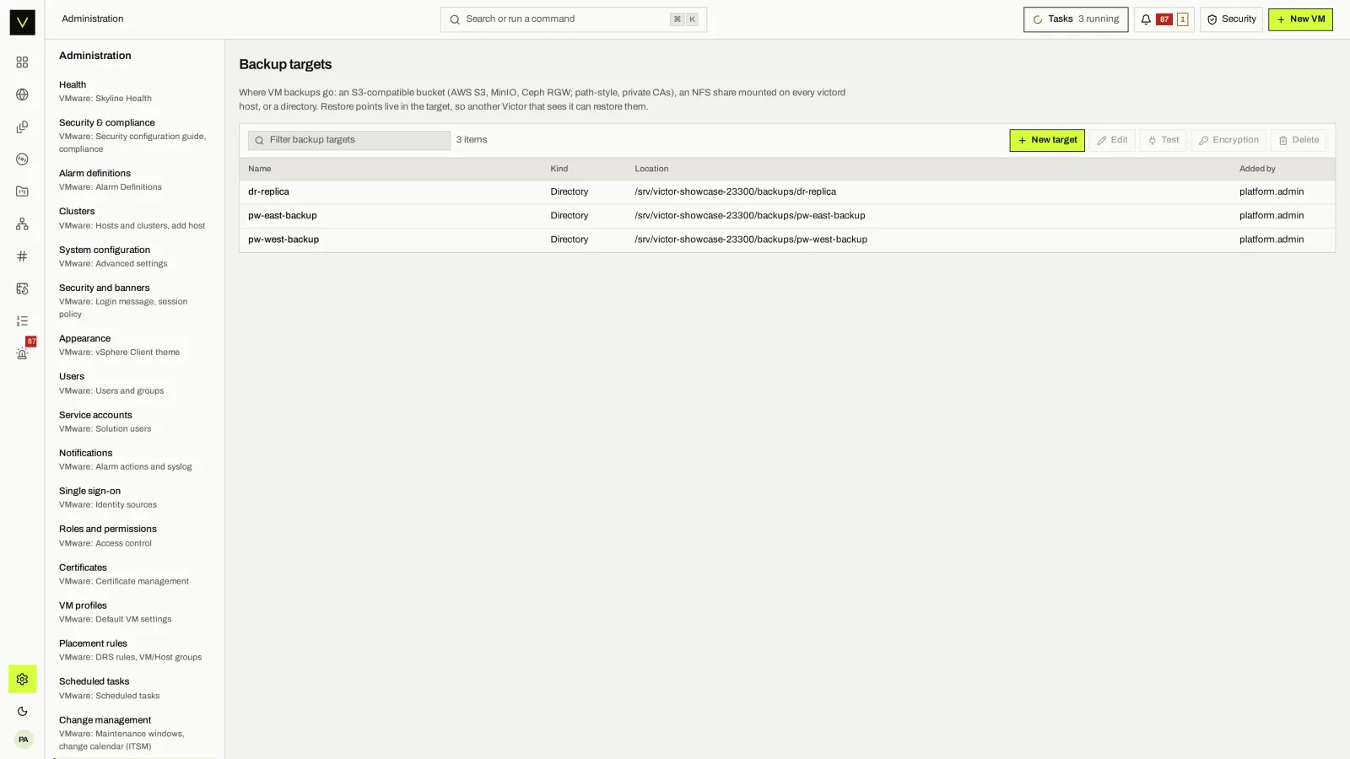Open the network hierarchy icon in sidebar
This screenshot has height=759, width=1350.
22,224
